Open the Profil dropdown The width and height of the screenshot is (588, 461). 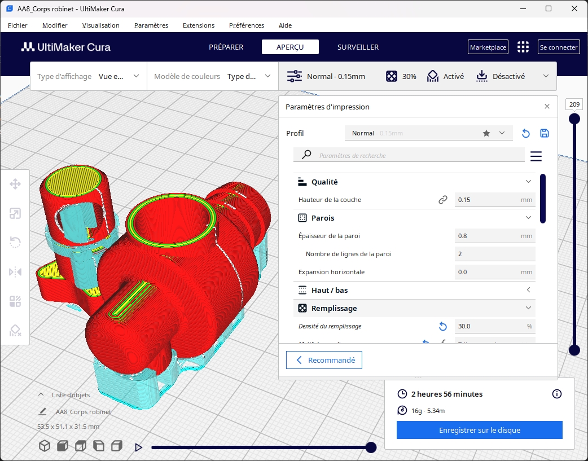click(x=428, y=133)
